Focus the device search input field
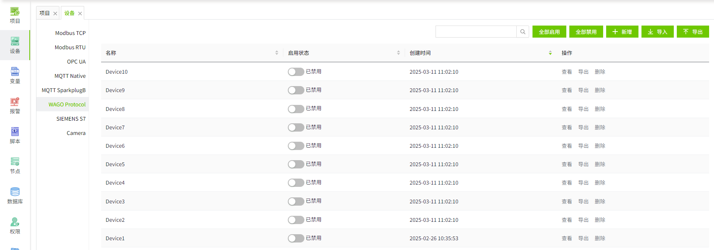 pyautogui.click(x=476, y=32)
